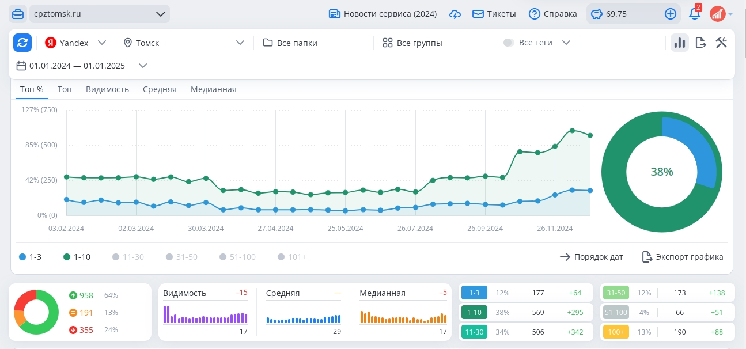Open the tools wrench settings icon

[722, 43]
